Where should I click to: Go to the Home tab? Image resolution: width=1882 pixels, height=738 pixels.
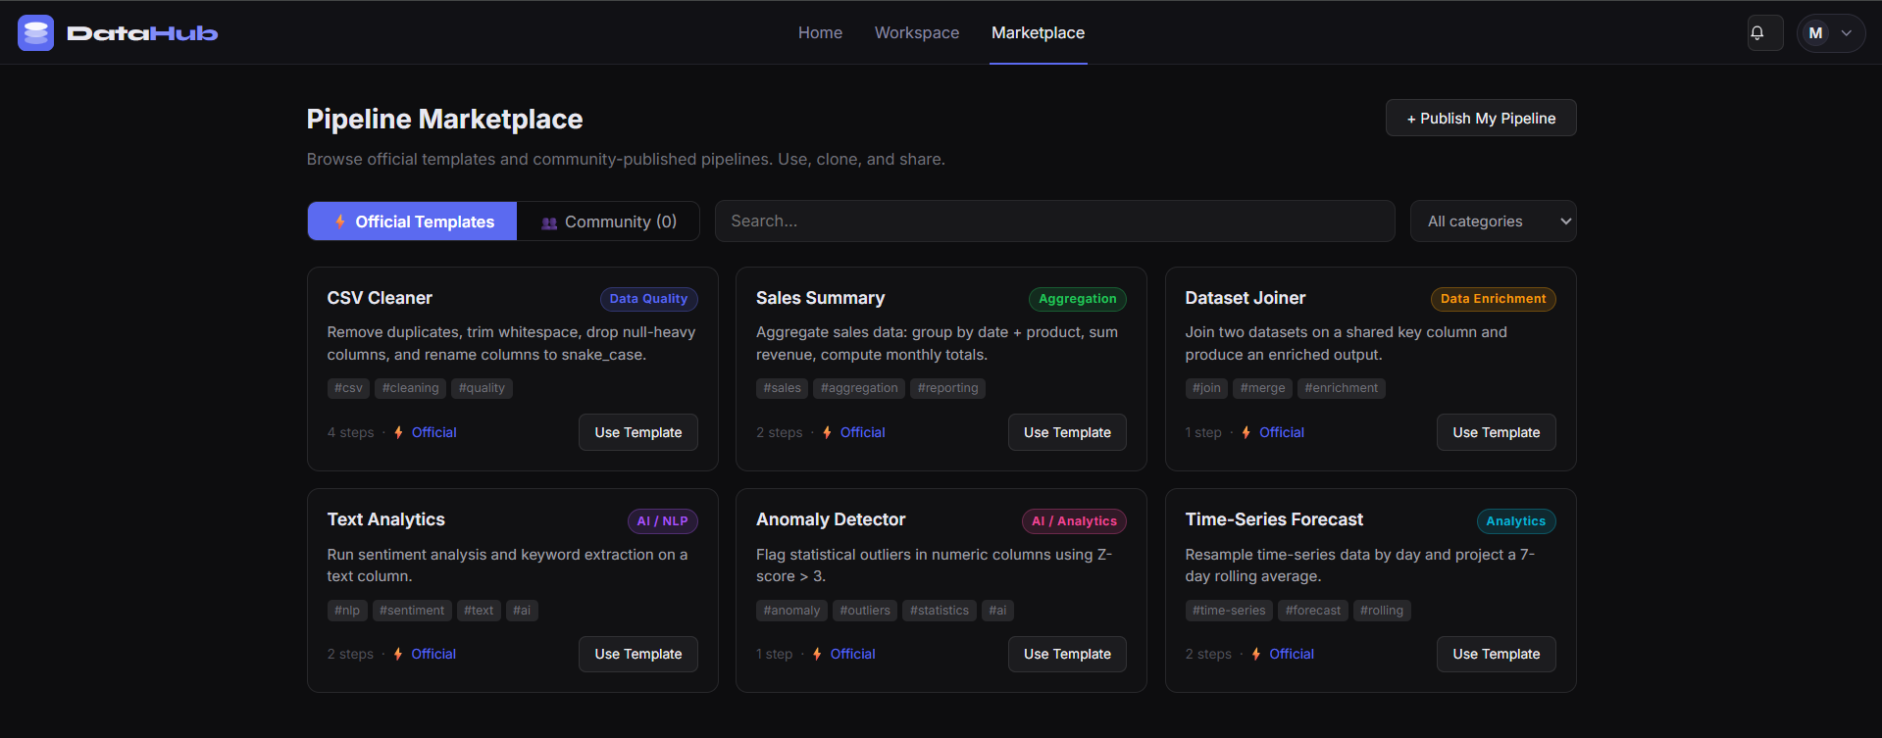pos(820,32)
